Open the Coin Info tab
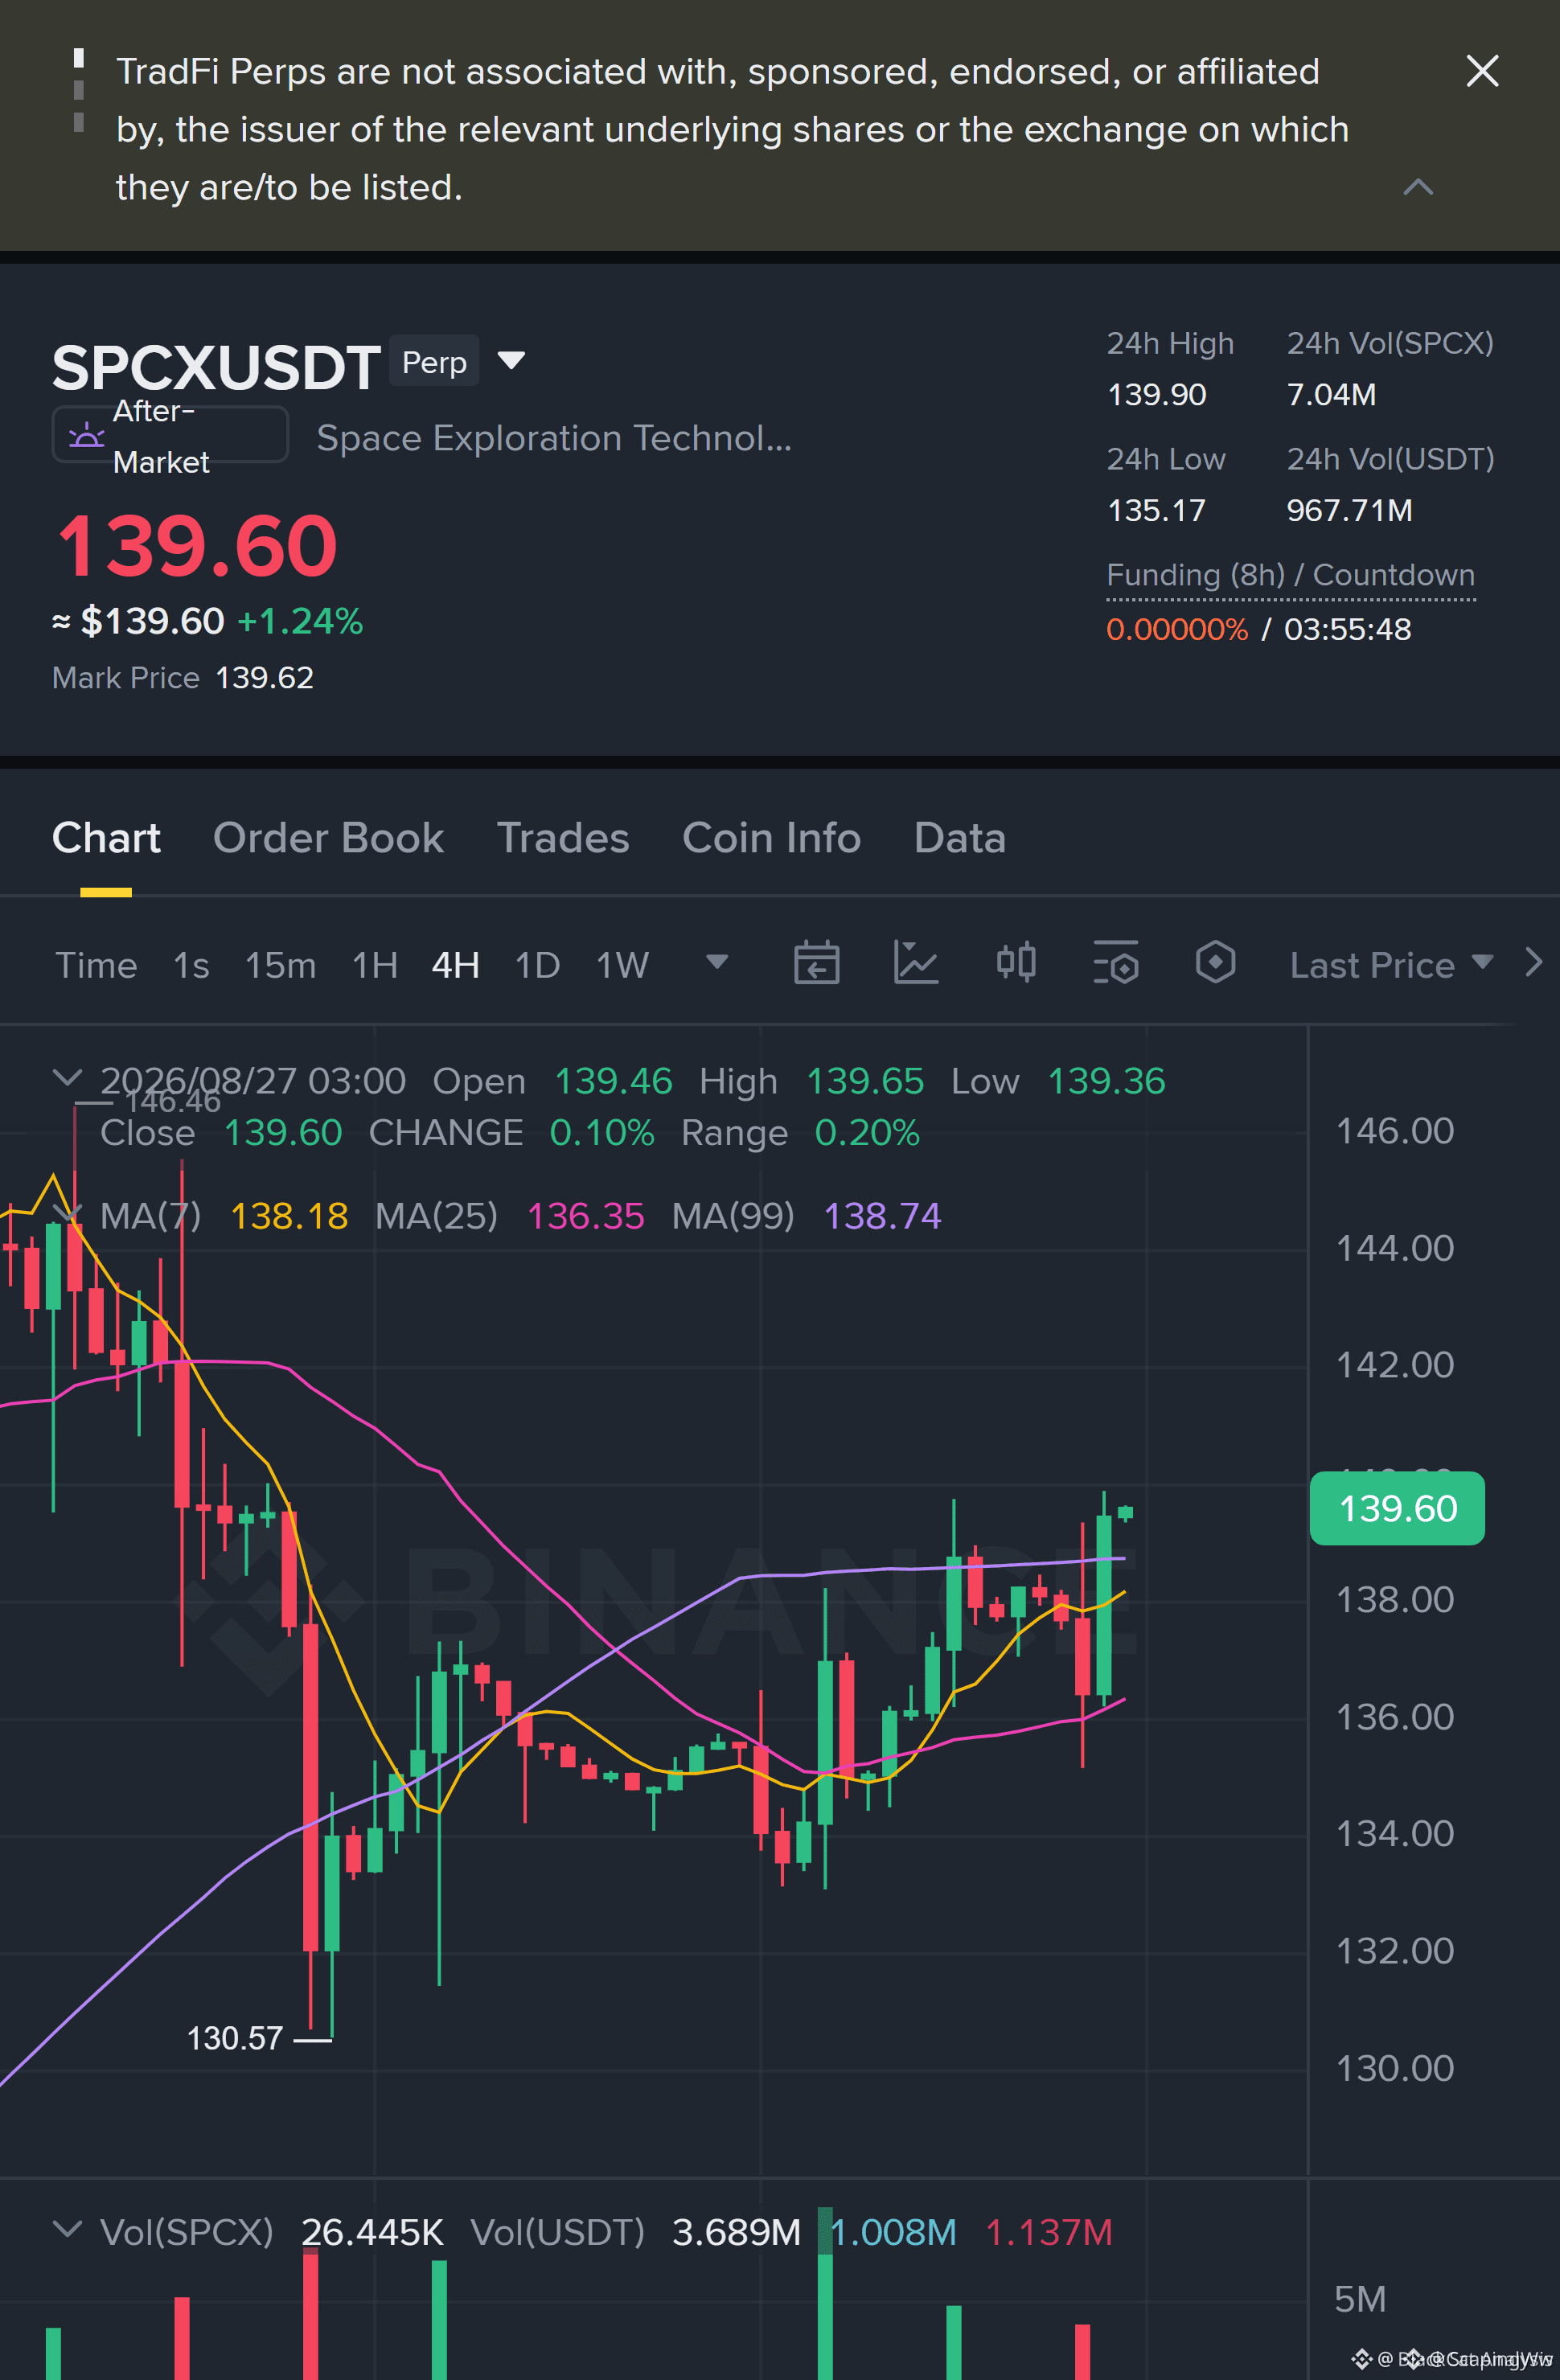Screen dimensions: 1560x2380 771,838
